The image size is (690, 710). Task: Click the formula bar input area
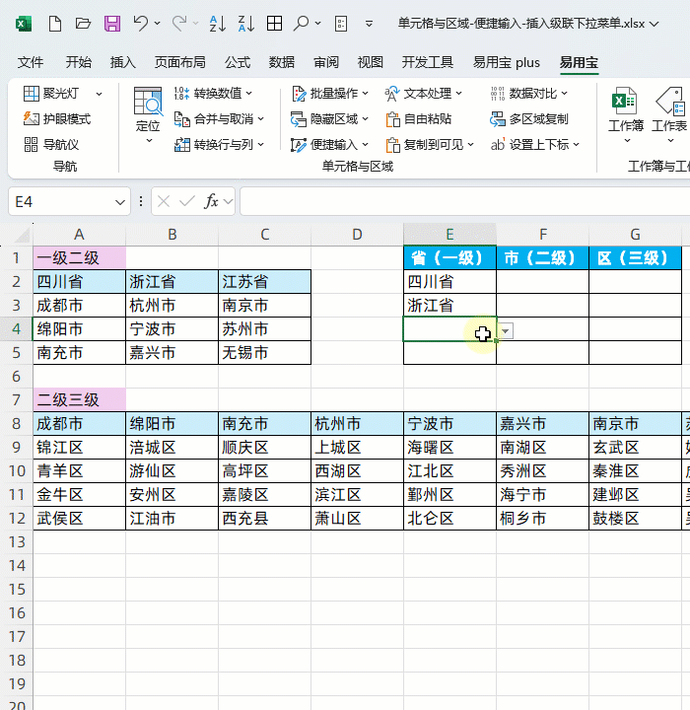point(464,201)
